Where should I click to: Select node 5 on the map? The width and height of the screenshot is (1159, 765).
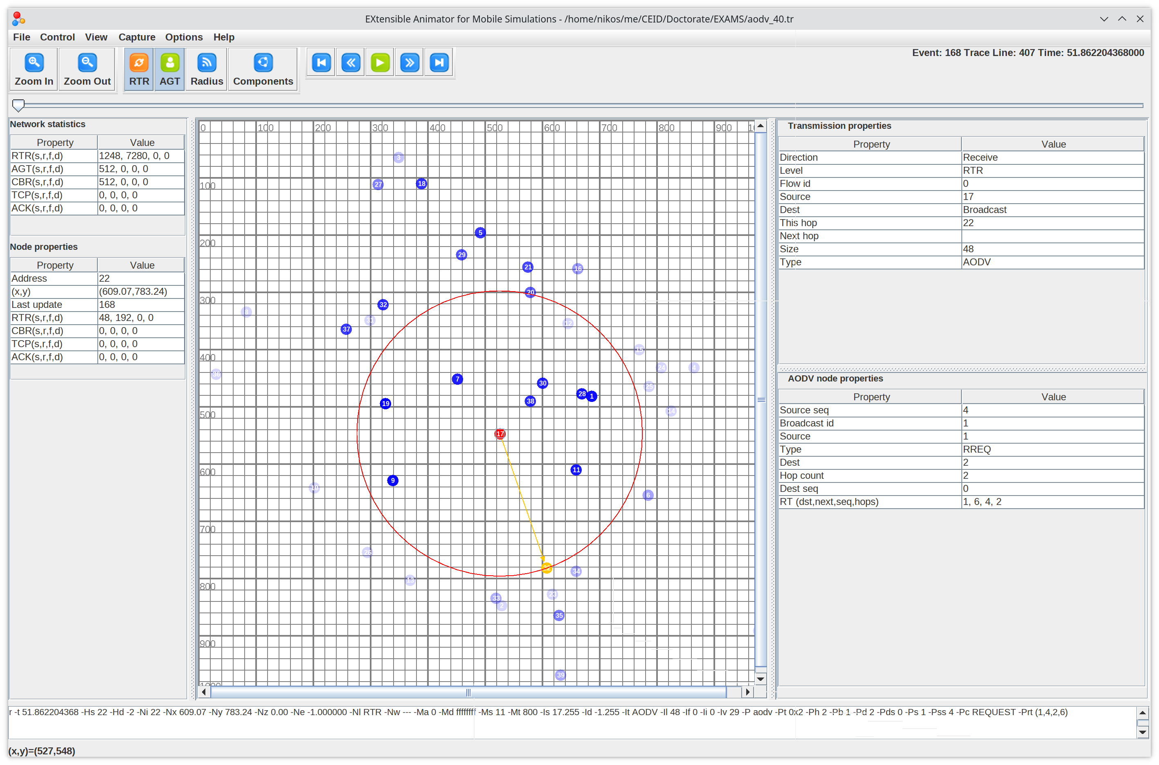[x=480, y=233]
